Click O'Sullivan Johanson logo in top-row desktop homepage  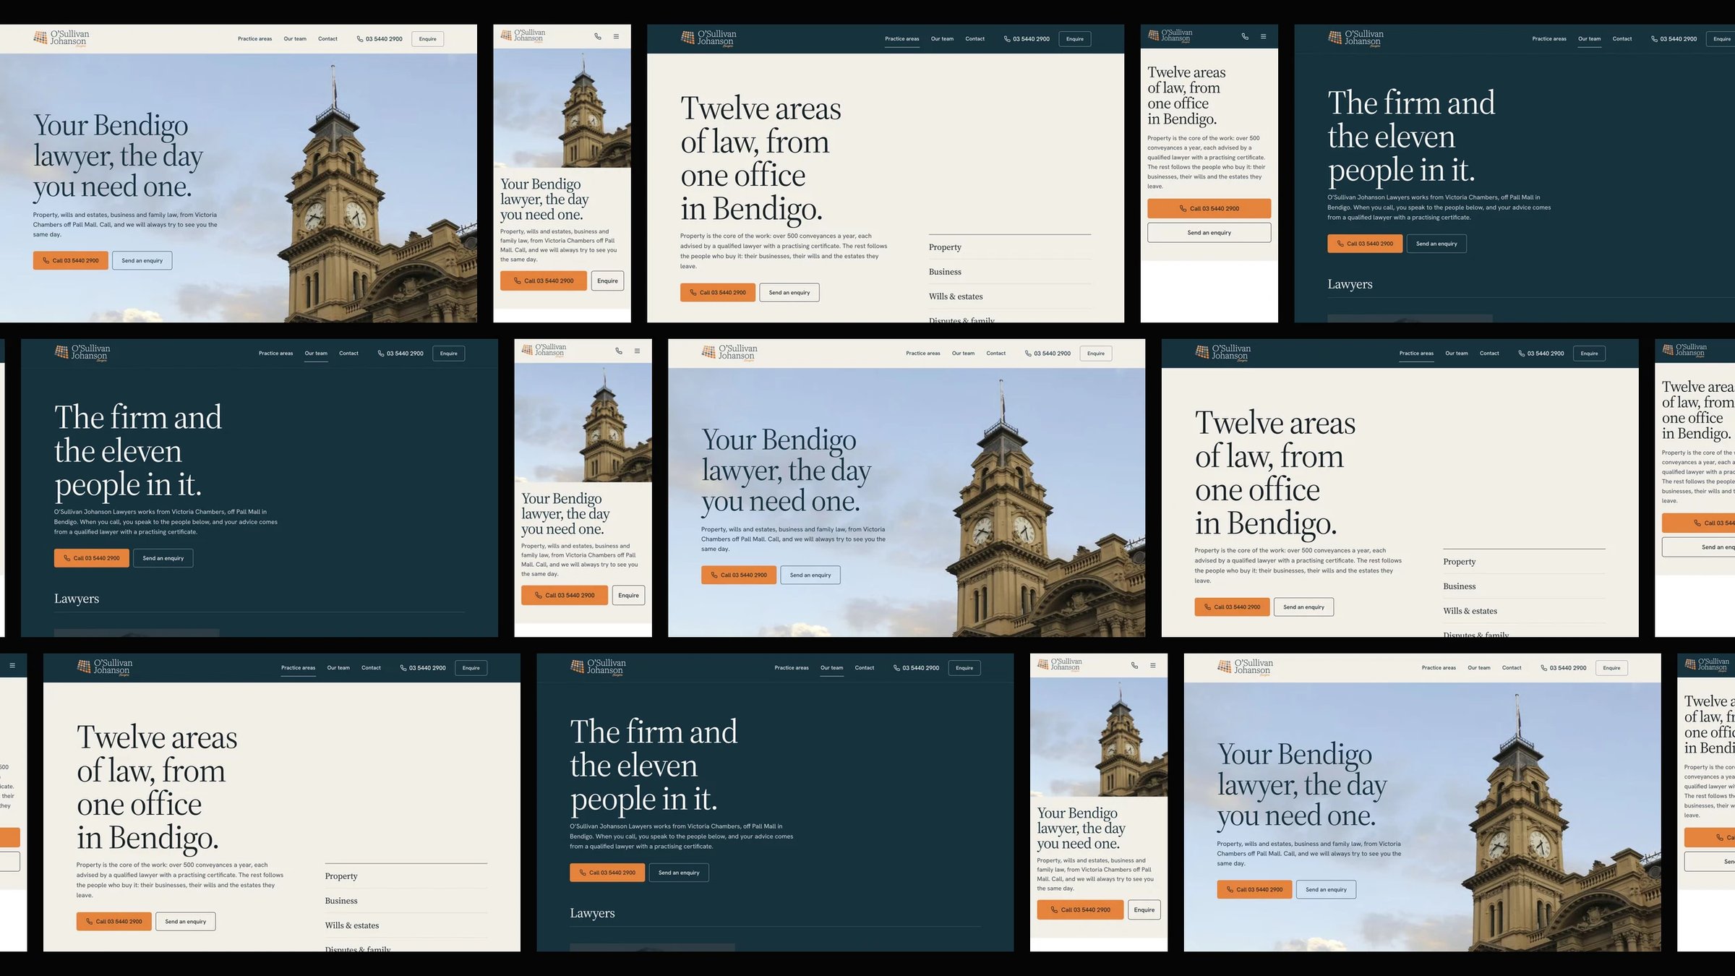coord(61,38)
